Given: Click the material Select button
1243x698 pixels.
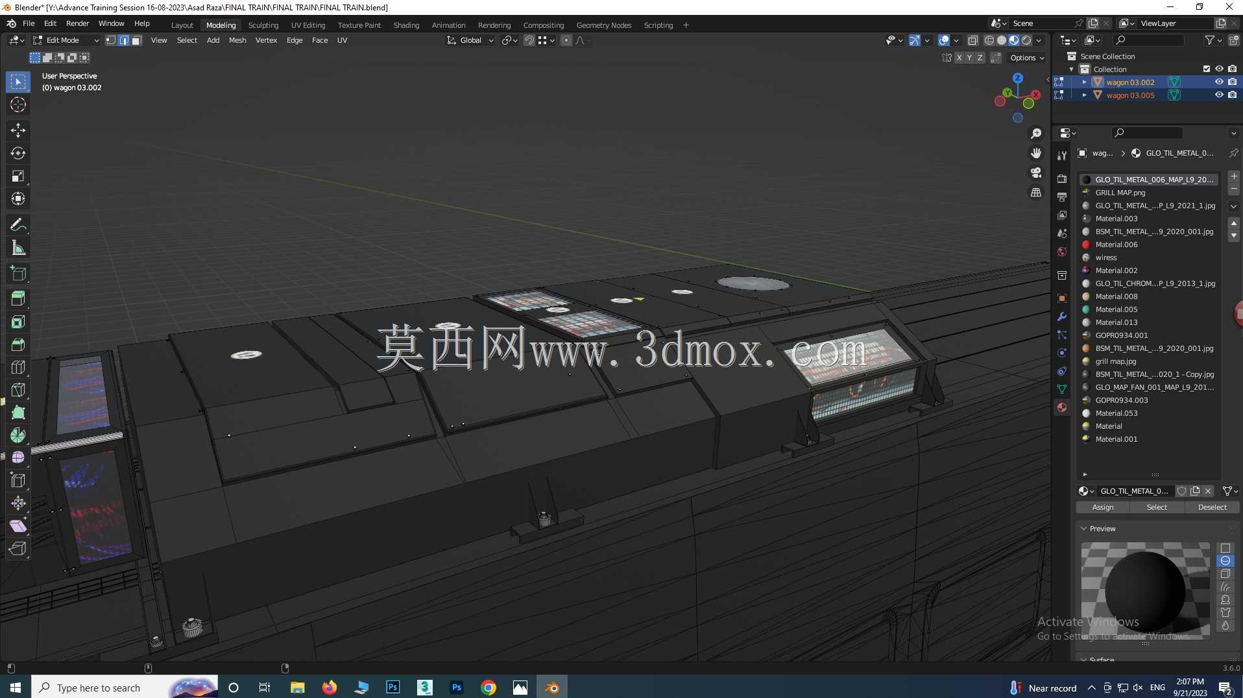Looking at the screenshot, I should 1157,507.
